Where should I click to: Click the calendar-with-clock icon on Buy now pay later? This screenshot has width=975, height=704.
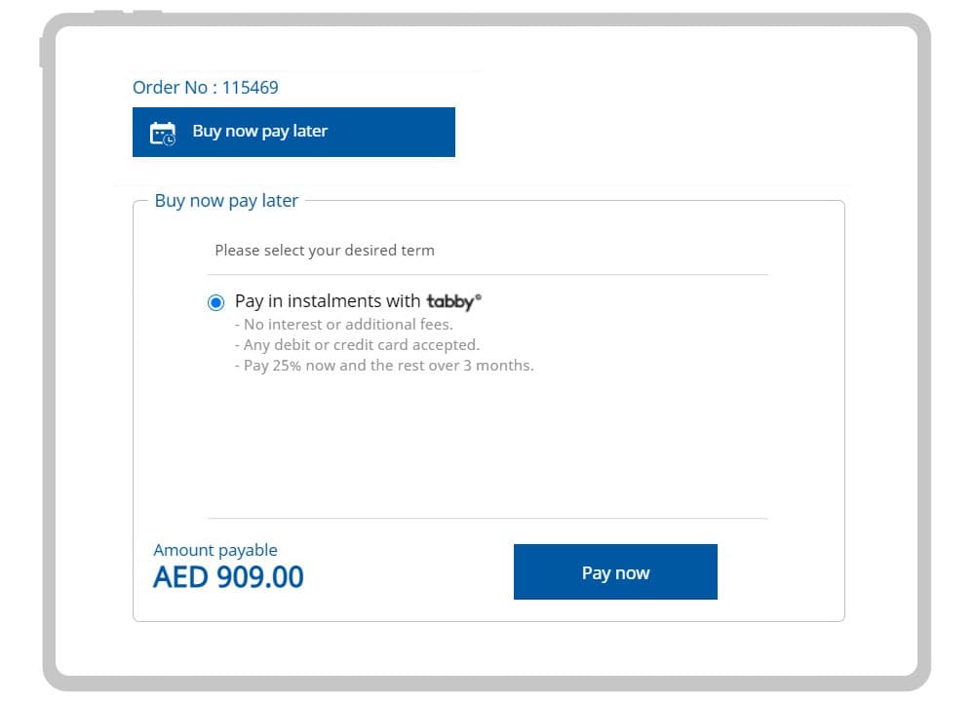point(163,132)
